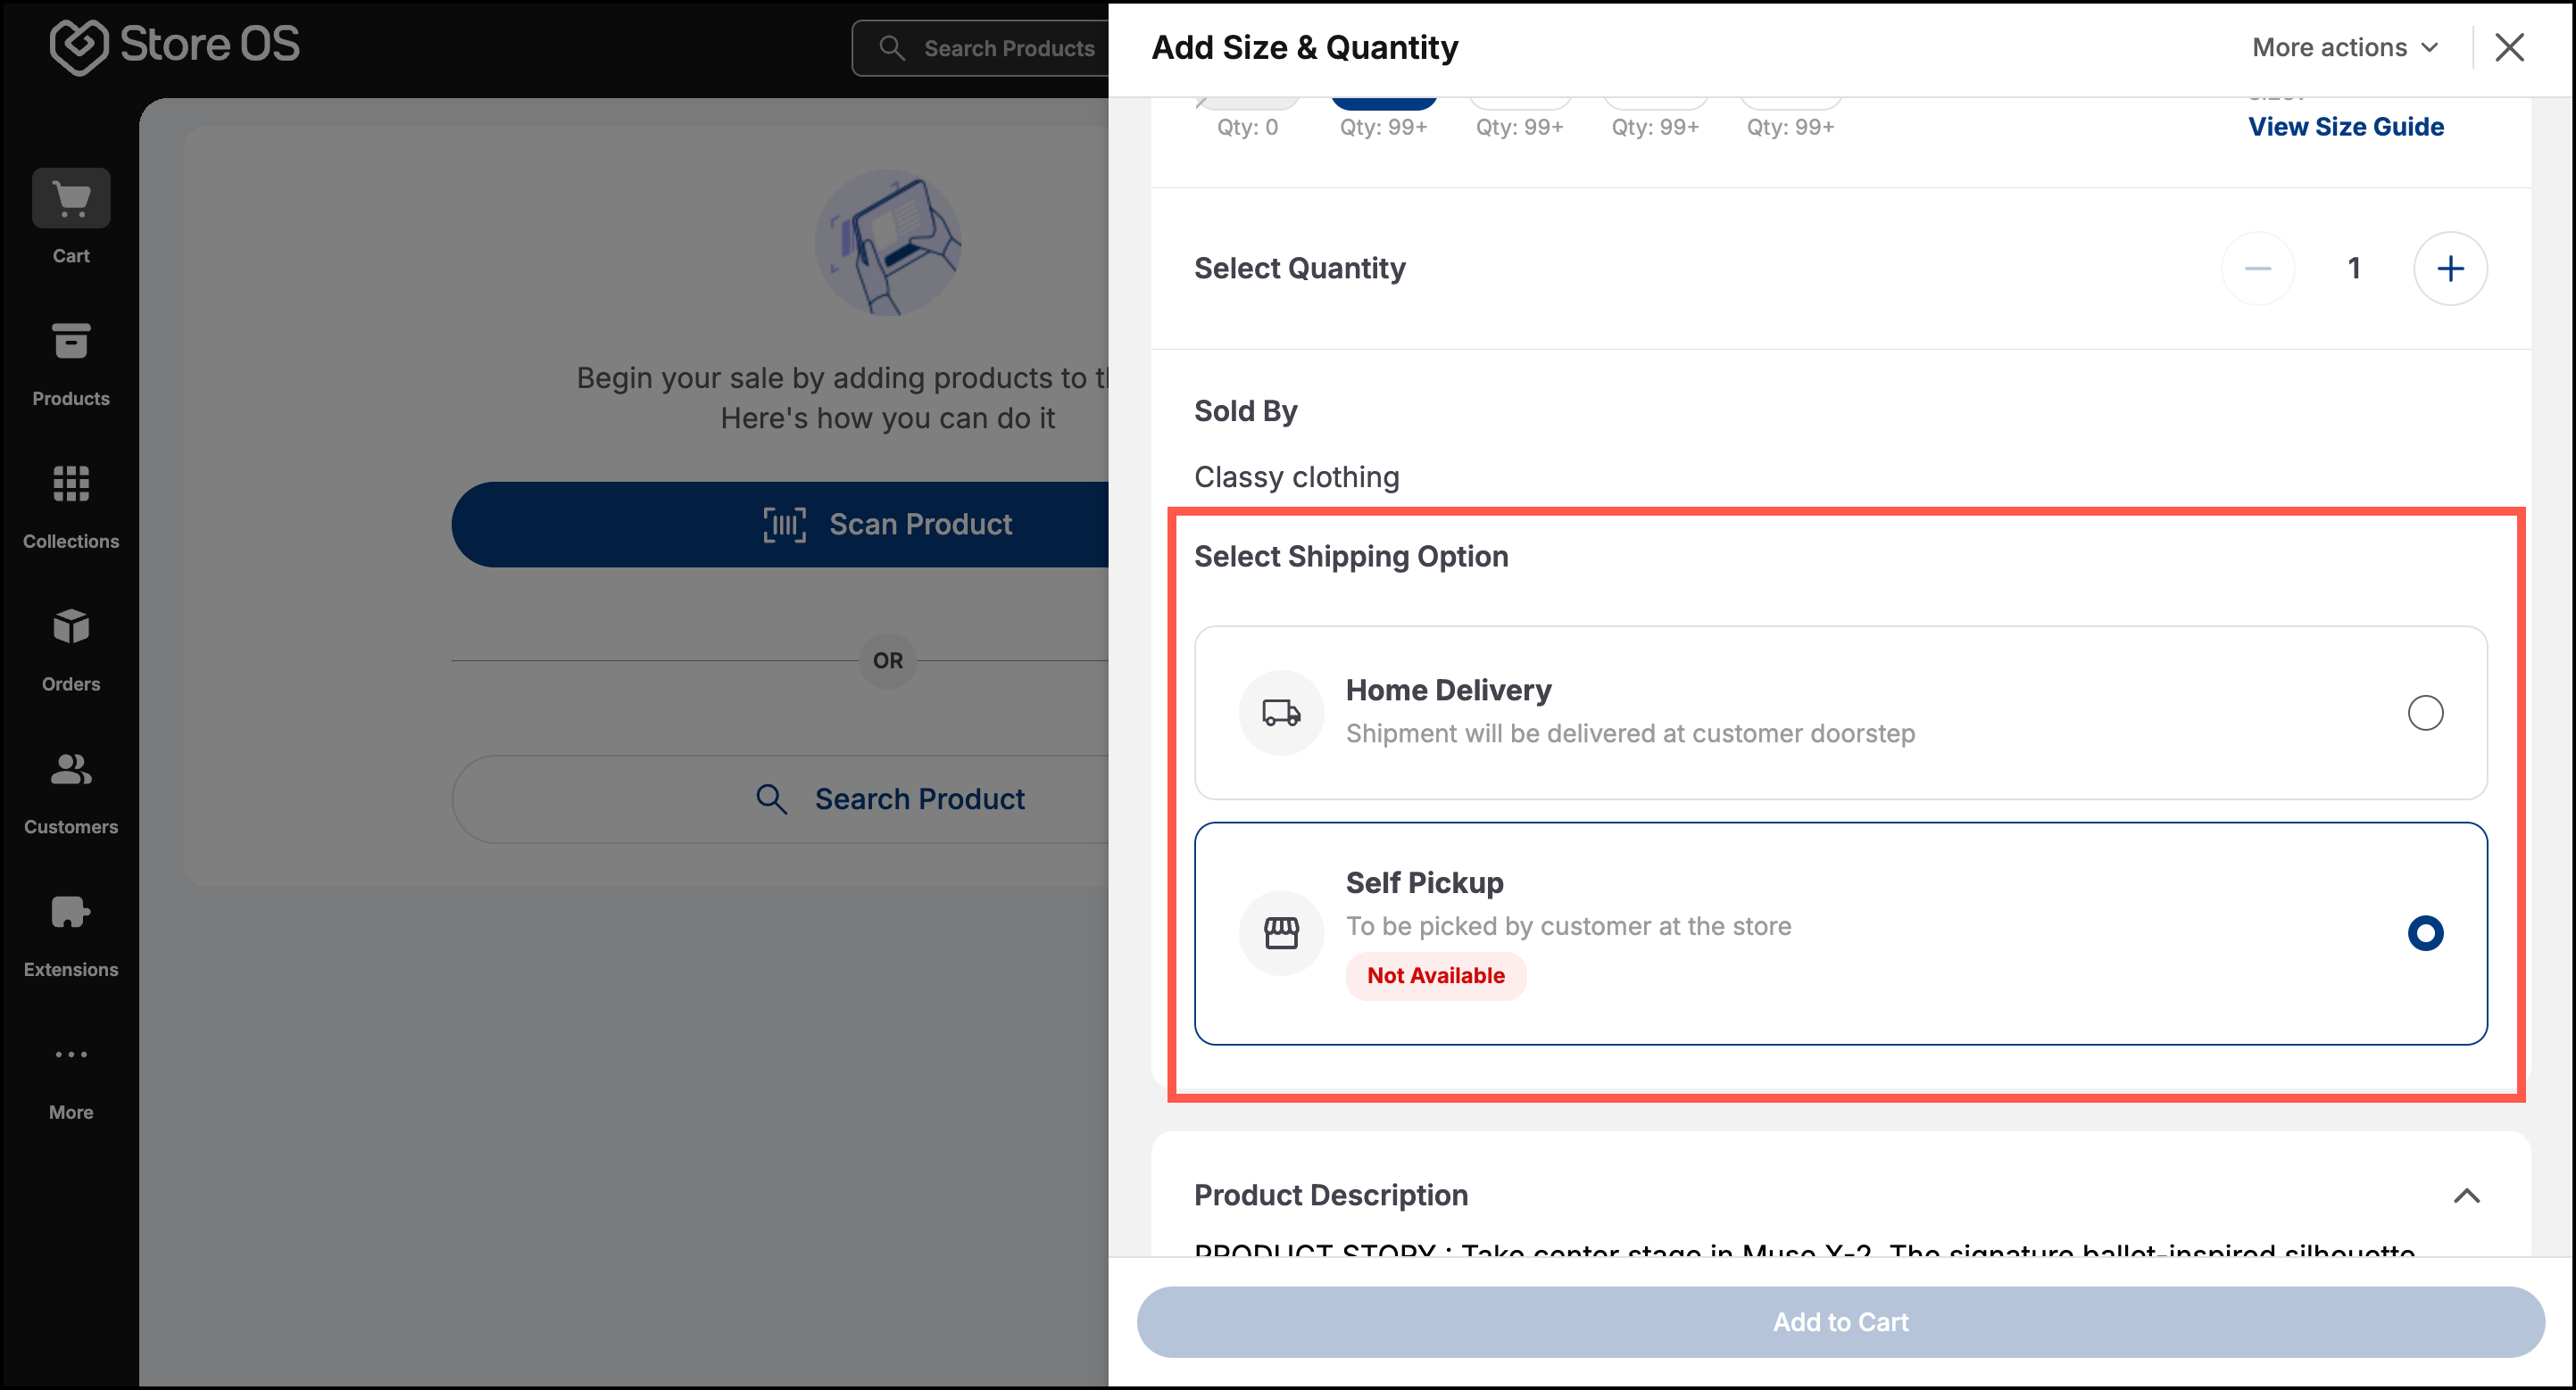Click the Home Delivery truck icon
2576x1390 pixels.
[x=1281, y=713]
